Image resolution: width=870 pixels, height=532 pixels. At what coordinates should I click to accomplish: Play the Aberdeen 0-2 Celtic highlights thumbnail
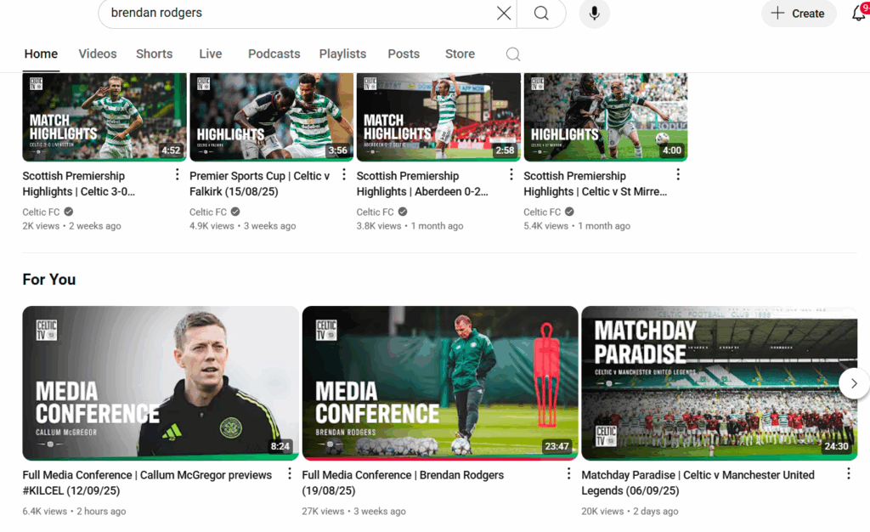click(438, 117)
